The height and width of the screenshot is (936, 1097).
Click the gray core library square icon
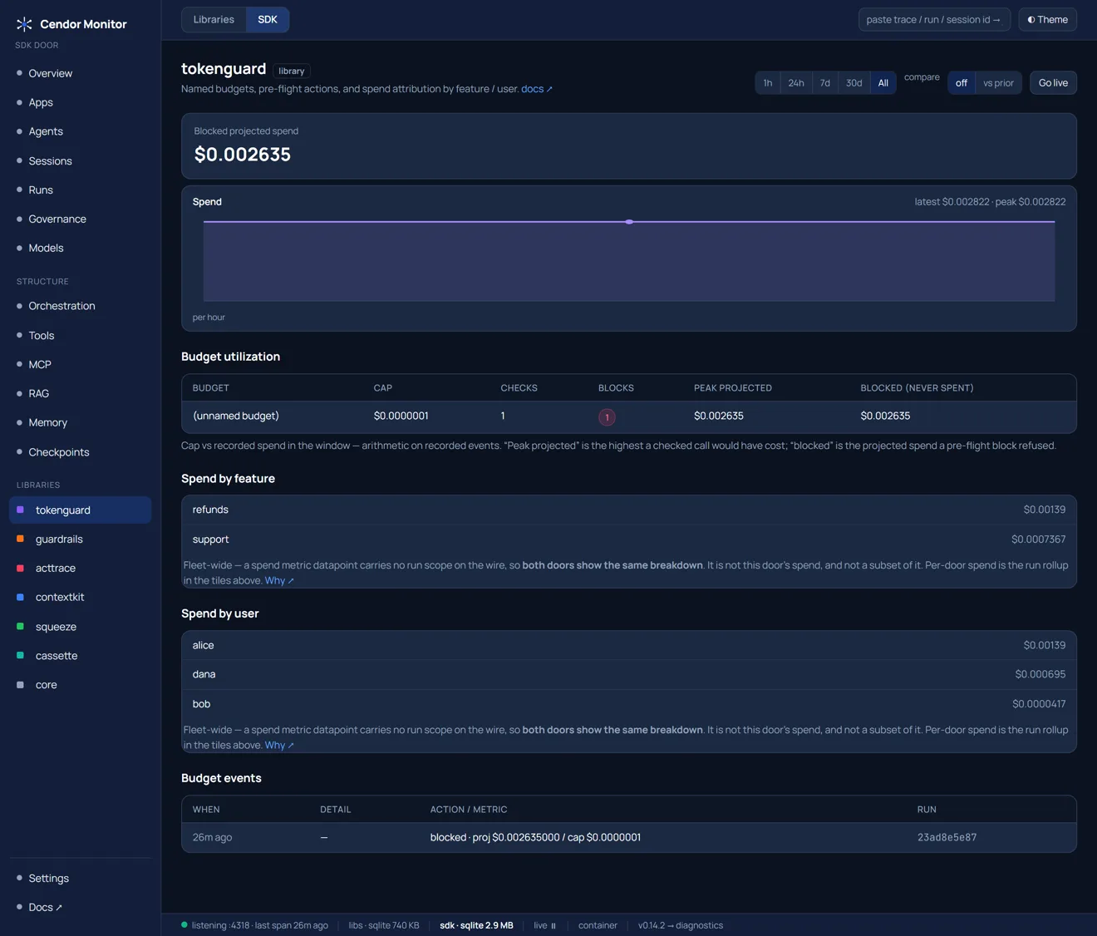pos(20,684)
